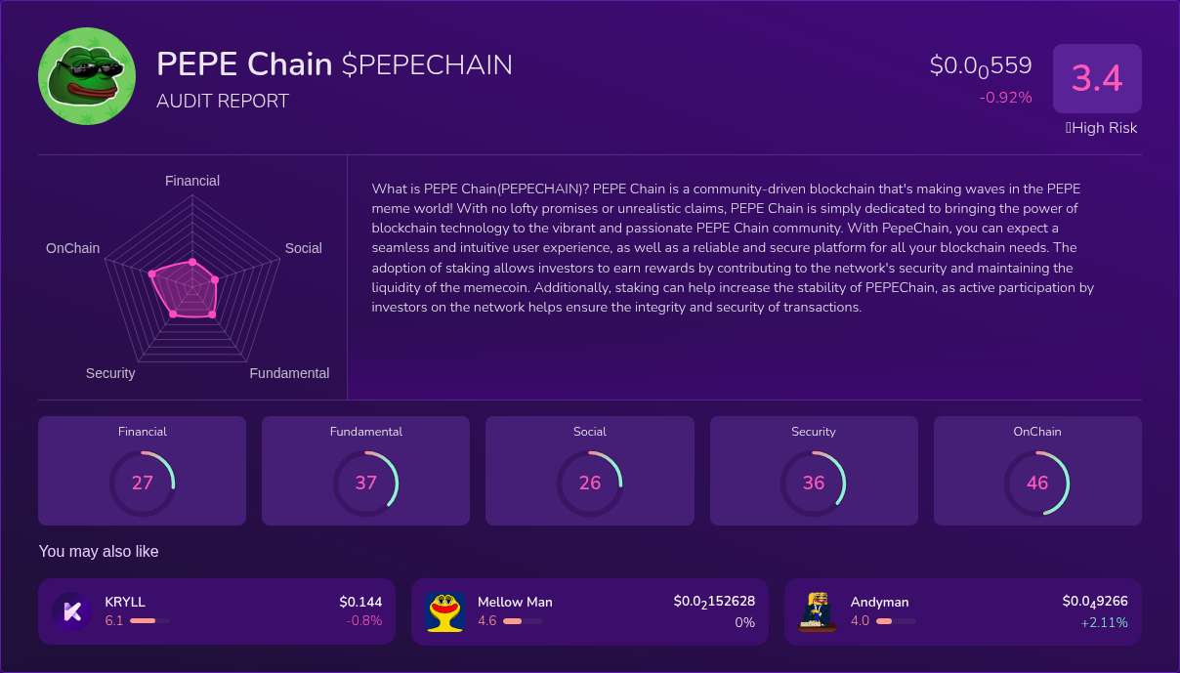Select the Financial score gauge

tap(143, 482)
